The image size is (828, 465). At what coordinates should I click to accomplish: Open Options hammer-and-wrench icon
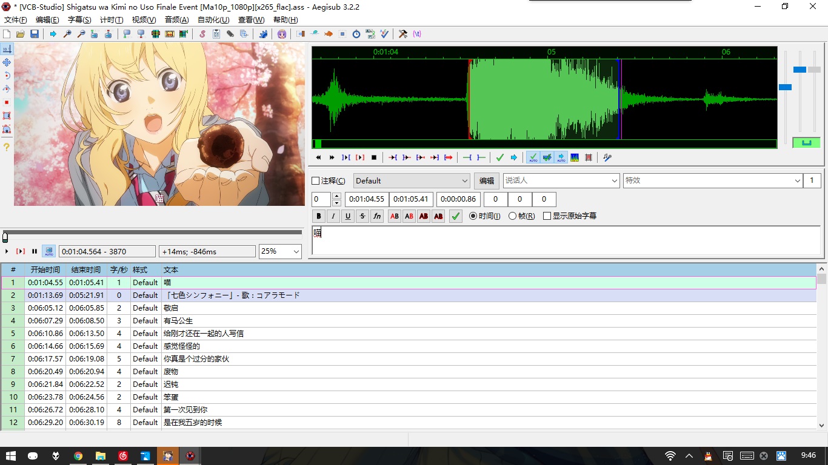coord(402,34)
